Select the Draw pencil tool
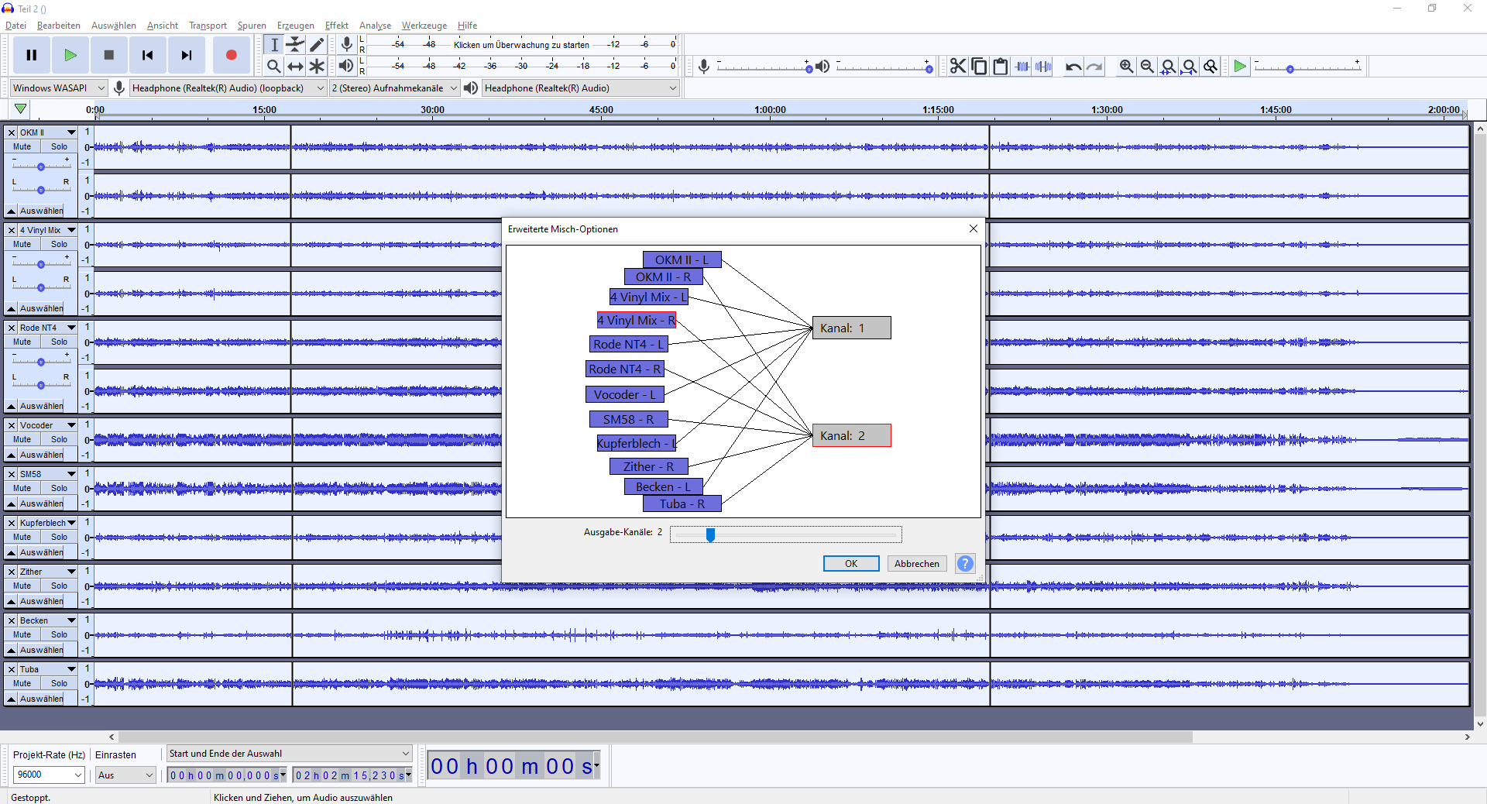 pos(317,44)
